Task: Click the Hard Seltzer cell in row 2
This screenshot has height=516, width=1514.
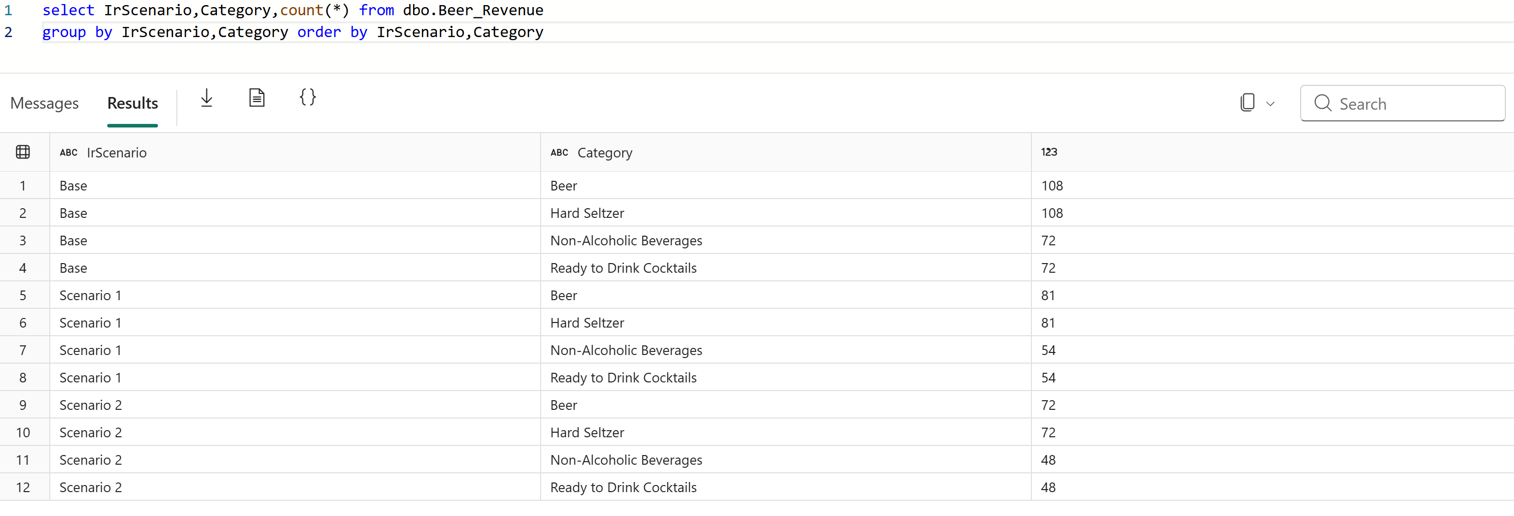Action: click(x=587, y=213)
